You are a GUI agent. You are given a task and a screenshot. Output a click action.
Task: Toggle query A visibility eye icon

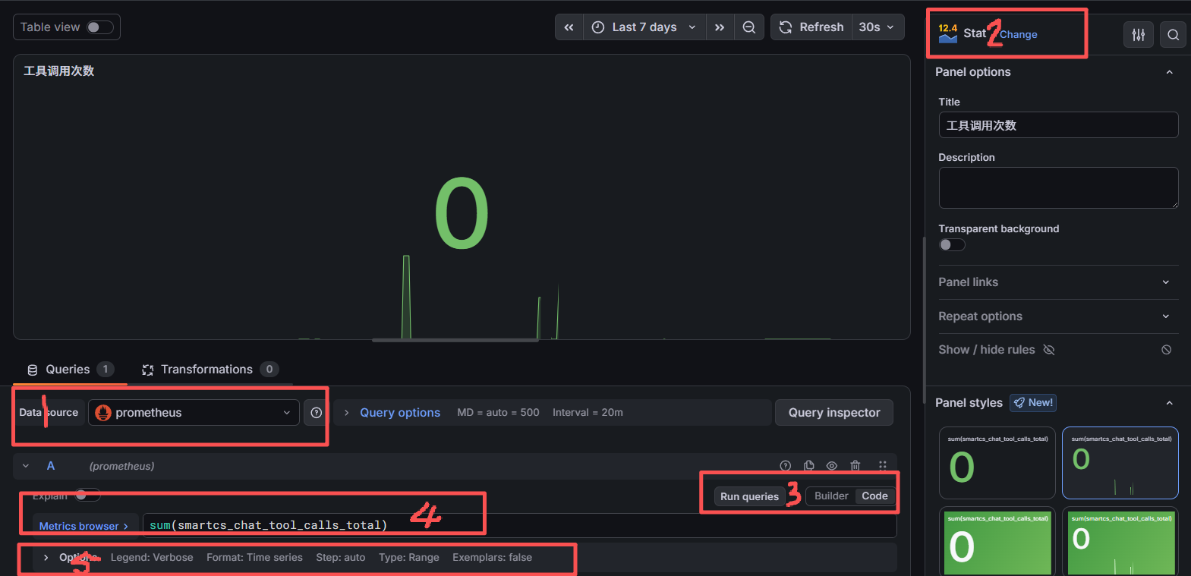[832, 466]
